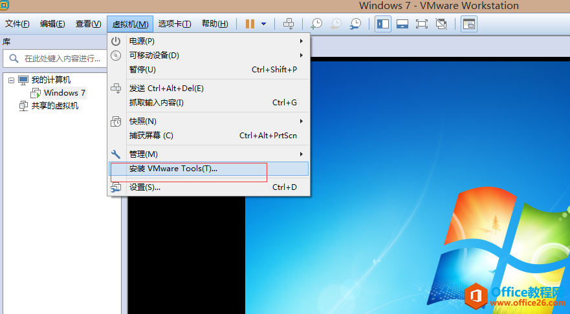Expand the 管理(M) submenu
Viewport: 570px width, 314px height.
click(x=209, y=154)
